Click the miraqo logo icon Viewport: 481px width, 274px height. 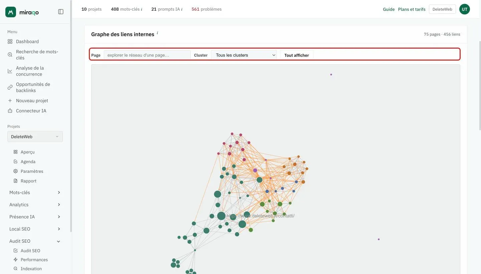(11, 12)
